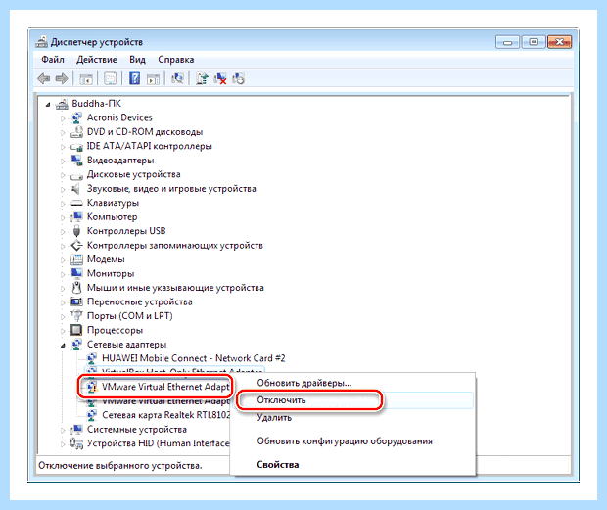The height and width of the screenshot is (510, 607).
Task: Click the Uninstall device red-X toolbar icon
Action: [x=220, y=79]
